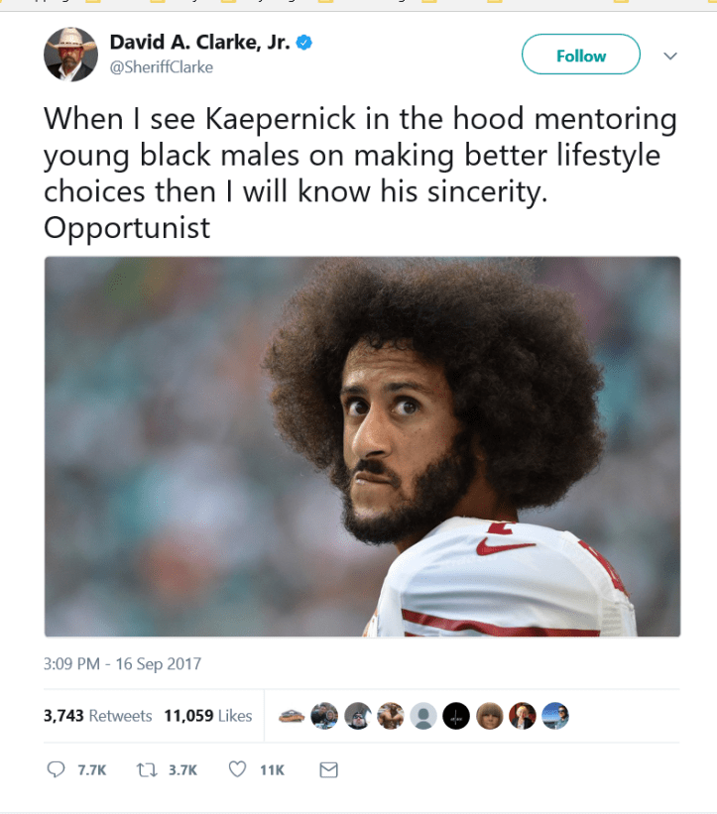The image size is (717, 814).
Task: Click the retweet arrows icon
Action: [147, 769]
